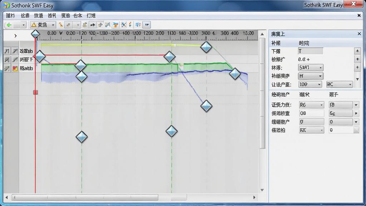
Task: Click the blue split-arrows icon near toolbar end
Action: point(138,25)
